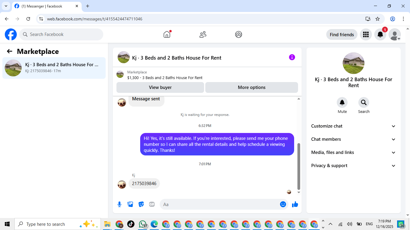The image size is (410, 230).
Task: Expand the Customize chat section
Action: pos(354,126)
